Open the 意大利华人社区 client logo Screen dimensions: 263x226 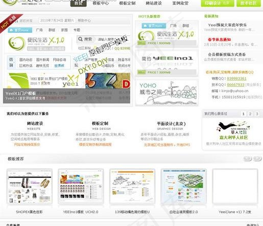pos(233,130)
